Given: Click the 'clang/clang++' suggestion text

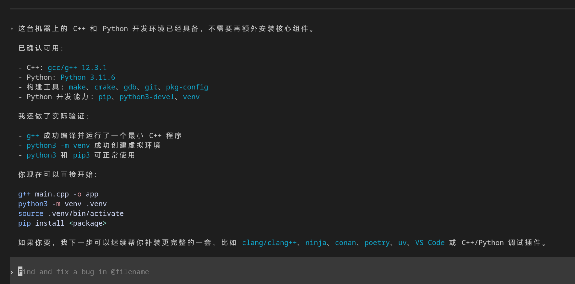Looking at the screenshot, I should (x=269, y=243).
